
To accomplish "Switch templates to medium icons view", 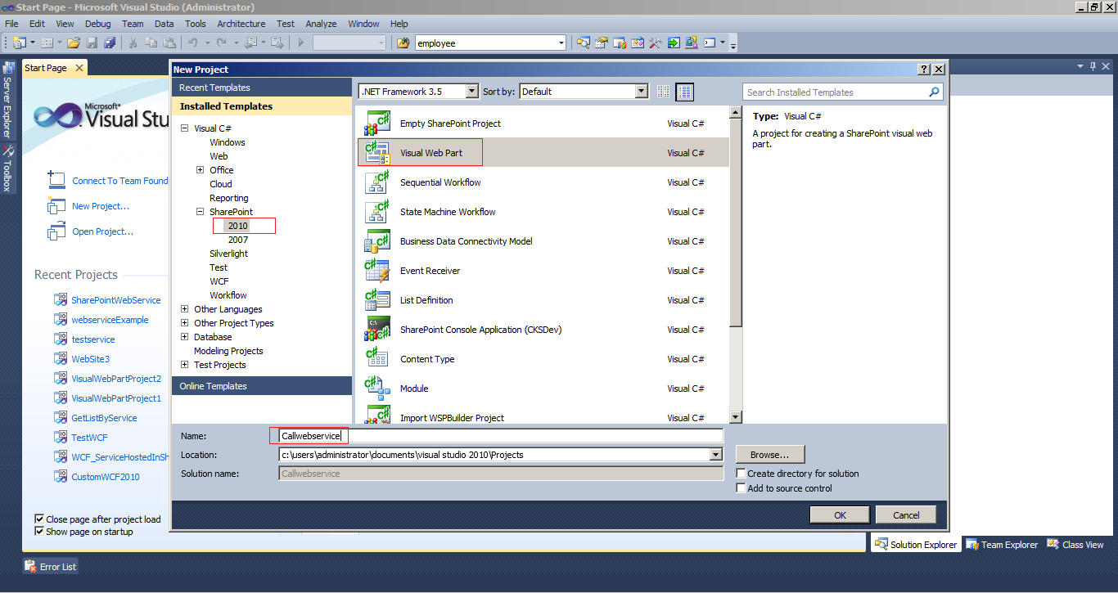I will pos(684,92).
